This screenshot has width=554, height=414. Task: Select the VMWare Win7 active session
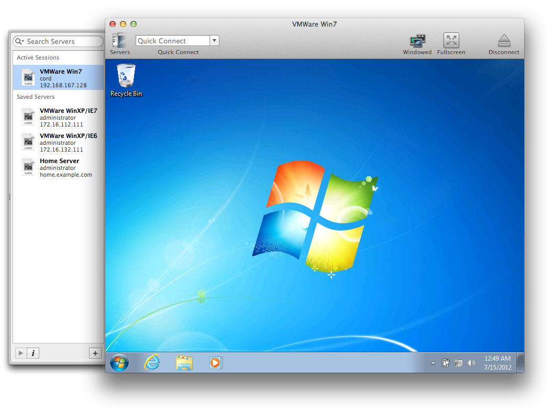58,77
